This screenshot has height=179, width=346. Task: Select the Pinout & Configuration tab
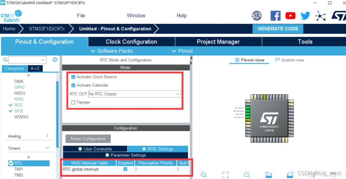[x=44, y=42]
